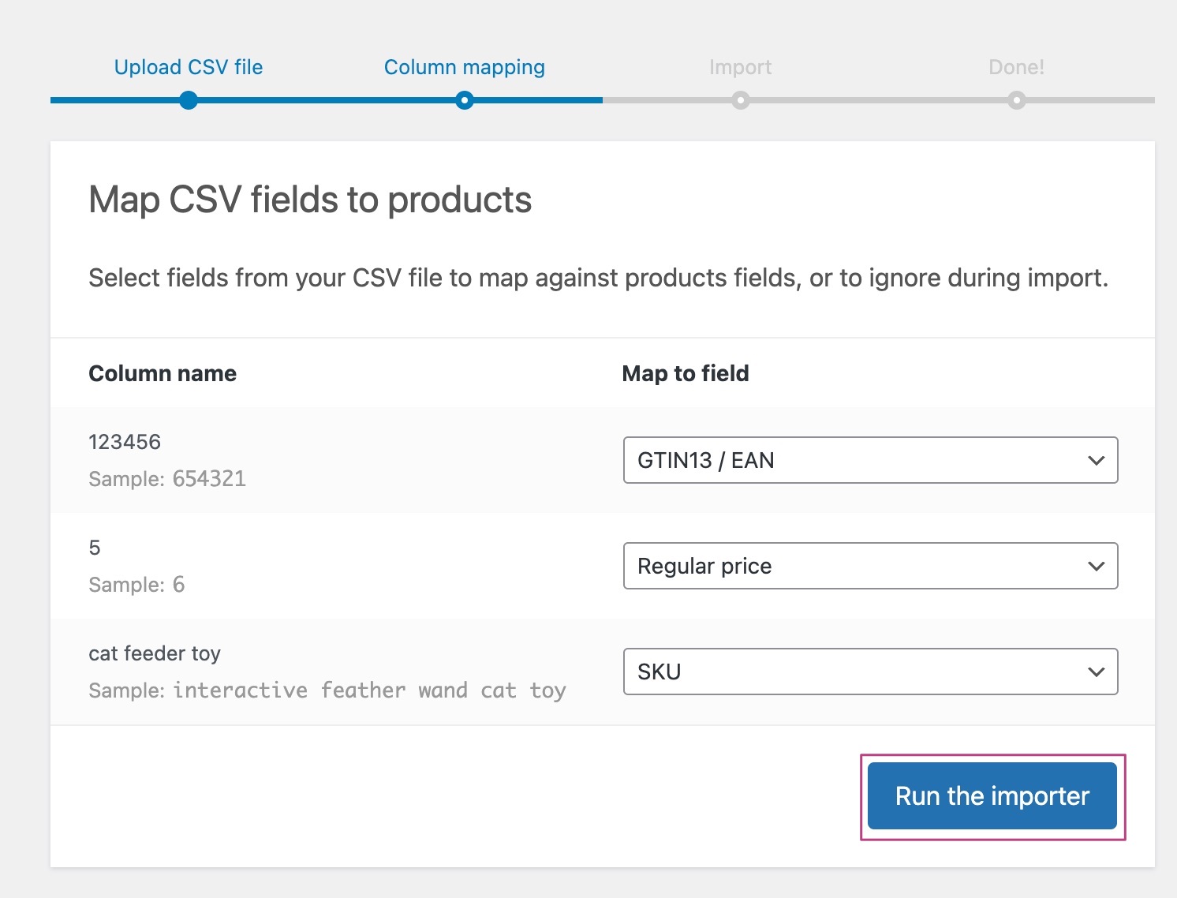Screen dimensions: 1177x898
Task: Click the Map to field header
Action: (x=686, y=373)
